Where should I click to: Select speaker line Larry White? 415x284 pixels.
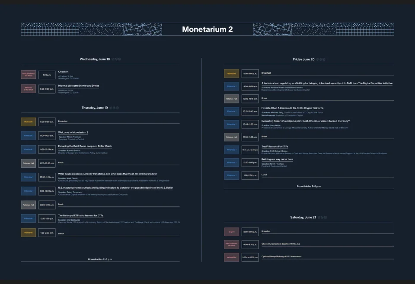click(x=271, y=126)
